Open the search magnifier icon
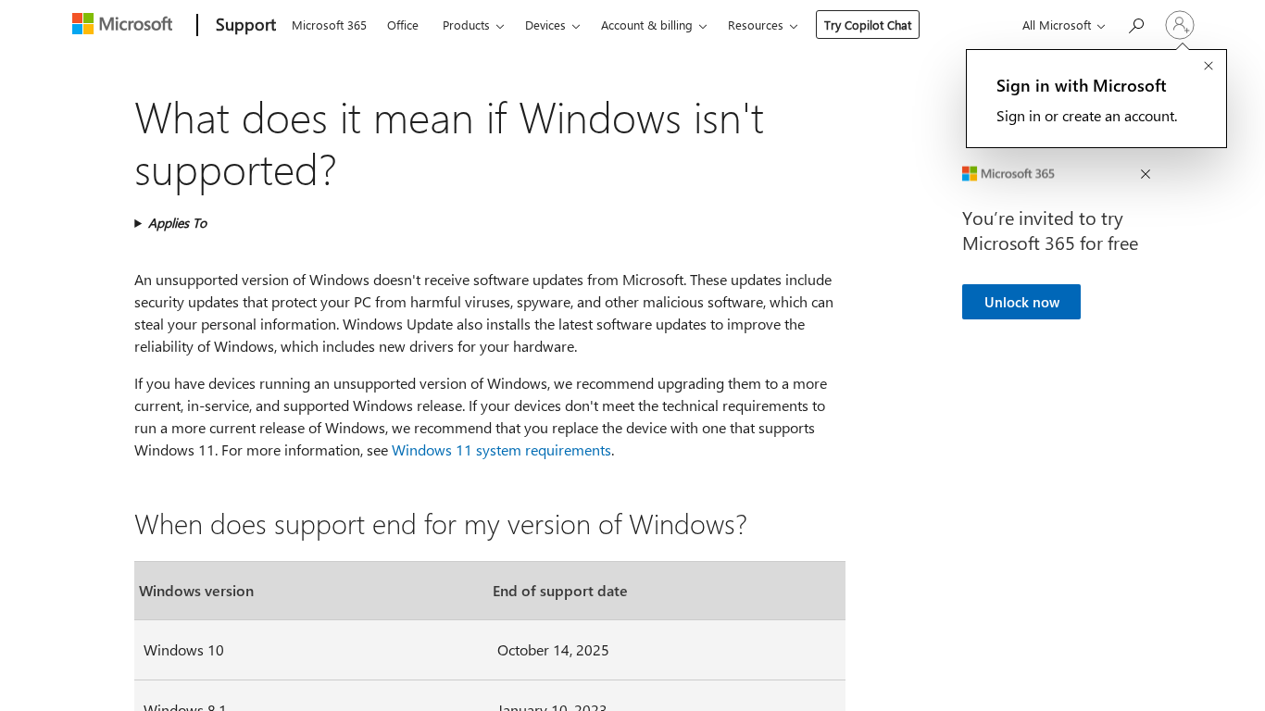 (1136, 26)
